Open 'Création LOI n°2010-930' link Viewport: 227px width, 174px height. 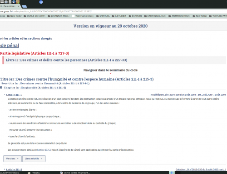201,169
